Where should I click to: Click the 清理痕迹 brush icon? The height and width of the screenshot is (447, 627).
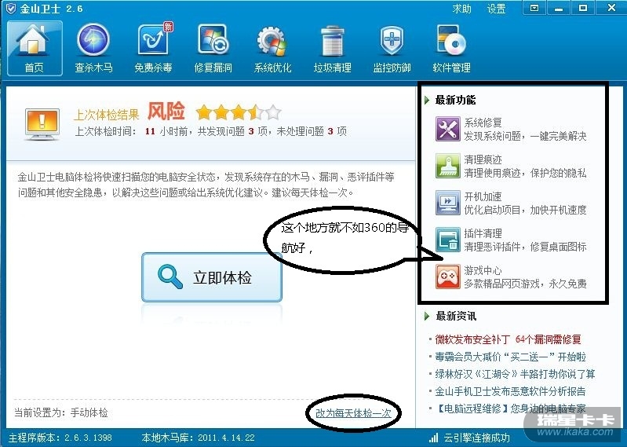(x=448, y=166)
